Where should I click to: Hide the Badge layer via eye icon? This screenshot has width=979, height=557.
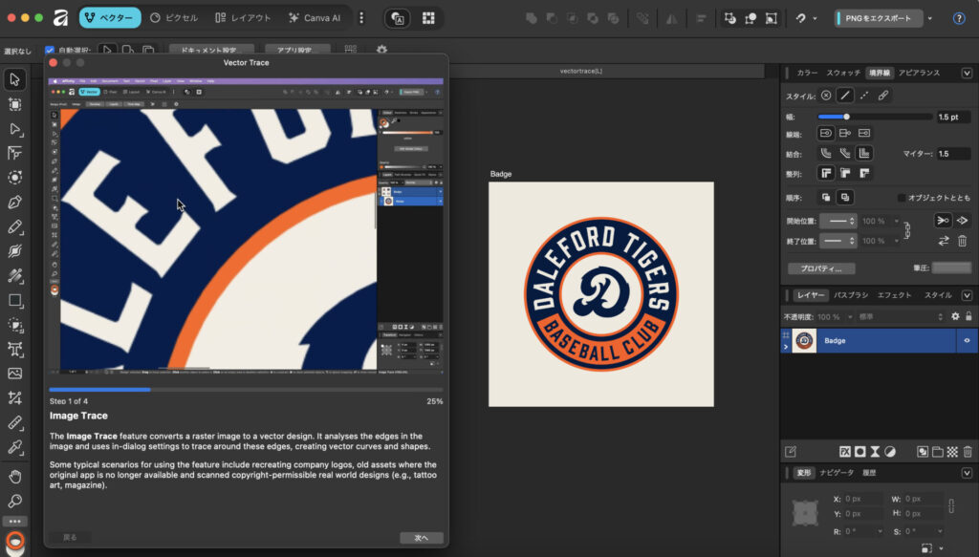click(x=967, y=340)
